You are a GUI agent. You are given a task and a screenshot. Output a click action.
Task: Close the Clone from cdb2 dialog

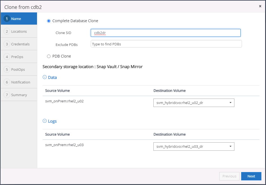[260, 6]
